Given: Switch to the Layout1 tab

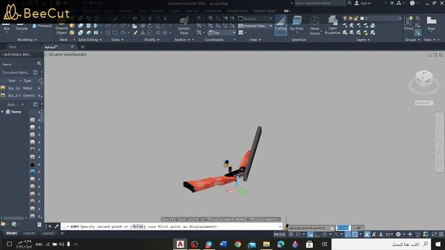Looking at the screenshot, I should tap(29, 233).
